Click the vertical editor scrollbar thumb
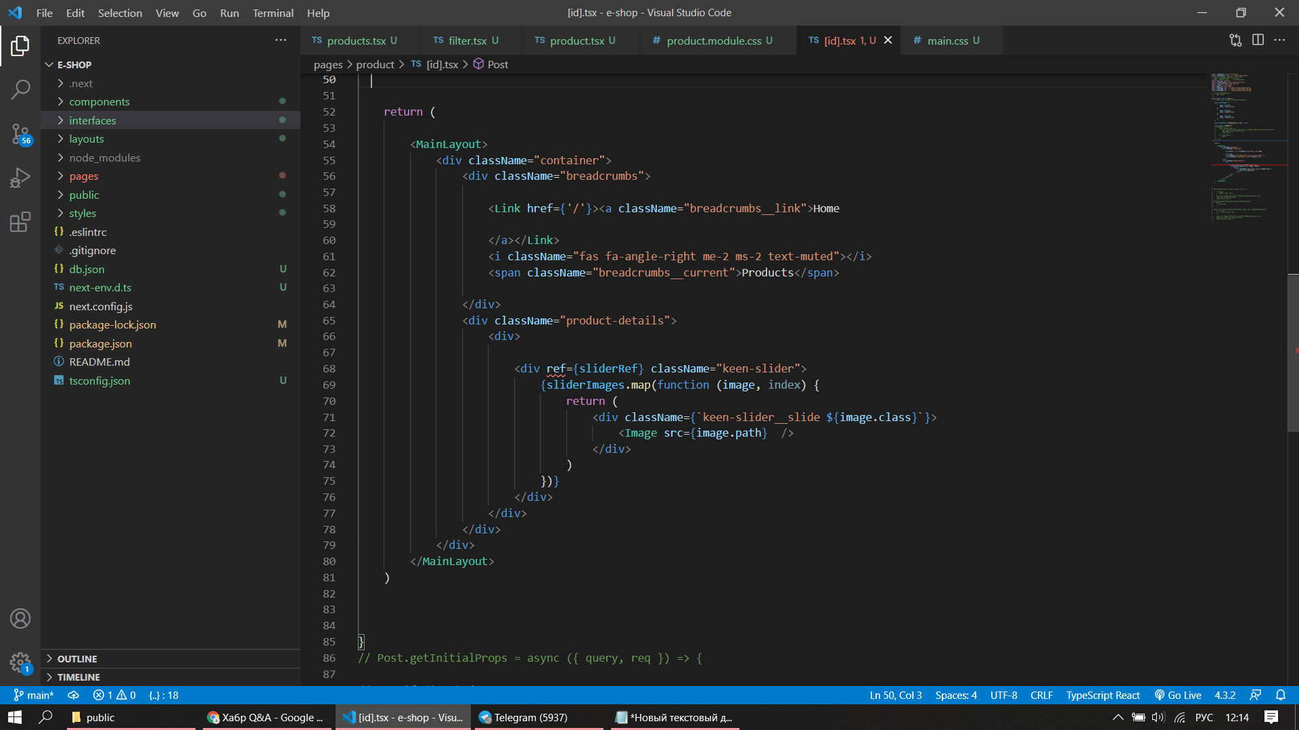 (1293, 352)
